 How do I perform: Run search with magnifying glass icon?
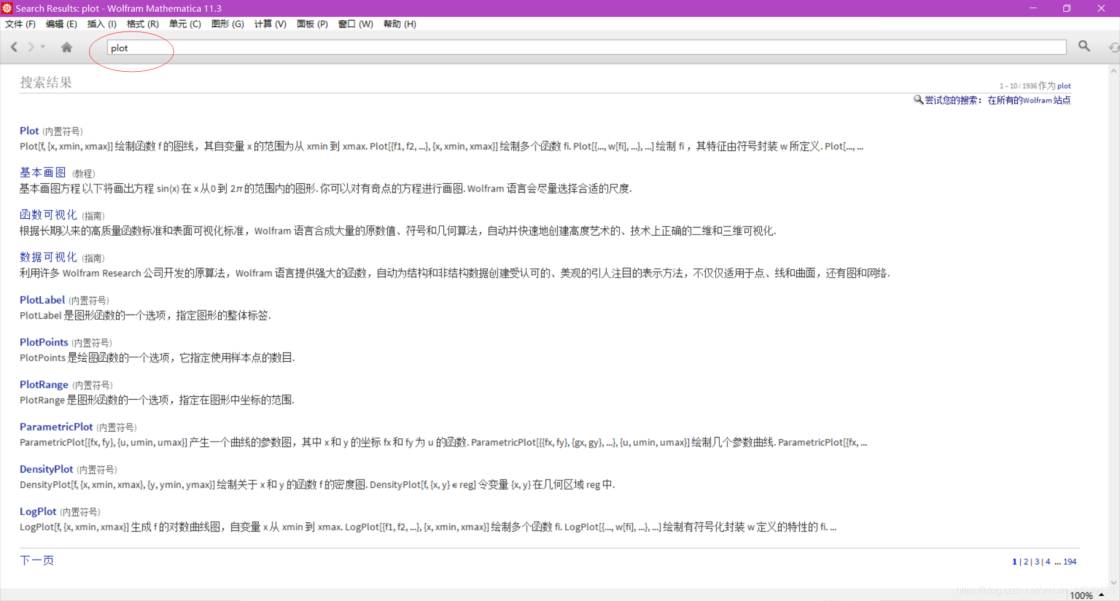click(x=1084, y=46)
